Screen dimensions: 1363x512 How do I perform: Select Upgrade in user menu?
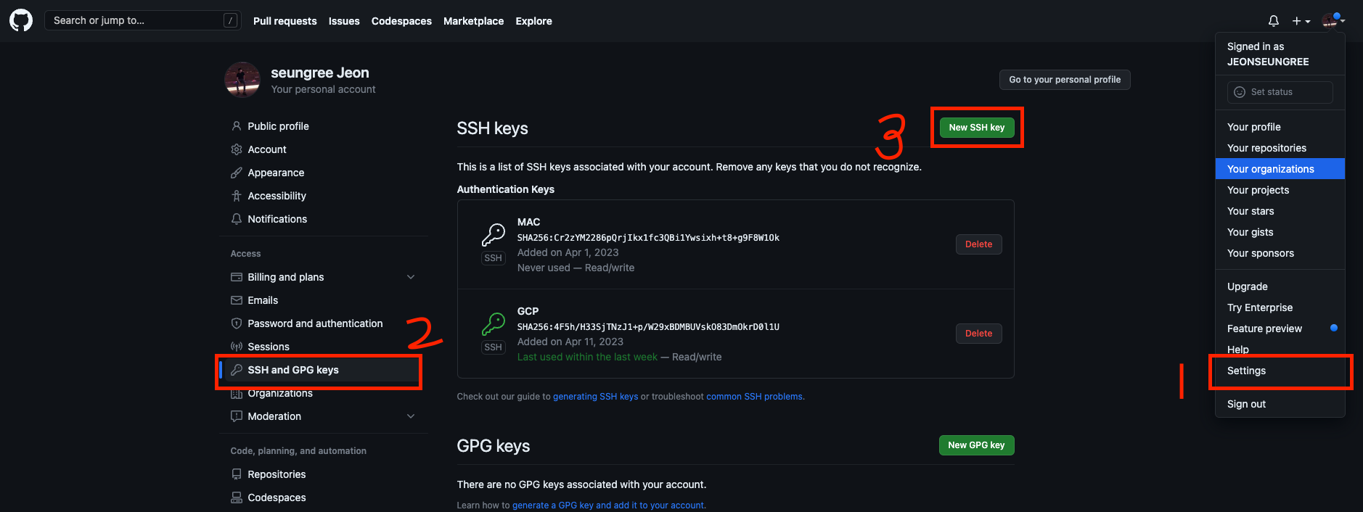click(1280, 286)
